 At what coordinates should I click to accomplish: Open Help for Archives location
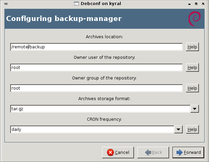[192, 47]
